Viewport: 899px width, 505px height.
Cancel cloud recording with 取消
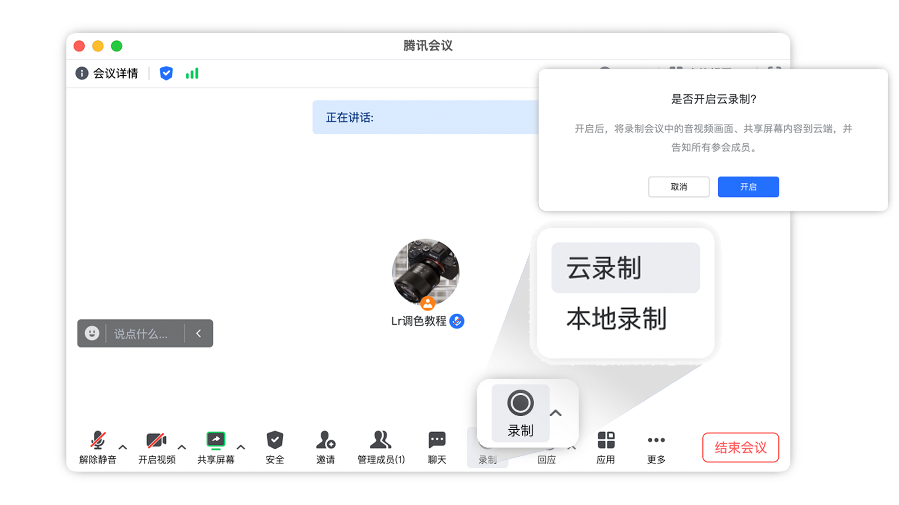pyautogui.click(x=678, y=187)
